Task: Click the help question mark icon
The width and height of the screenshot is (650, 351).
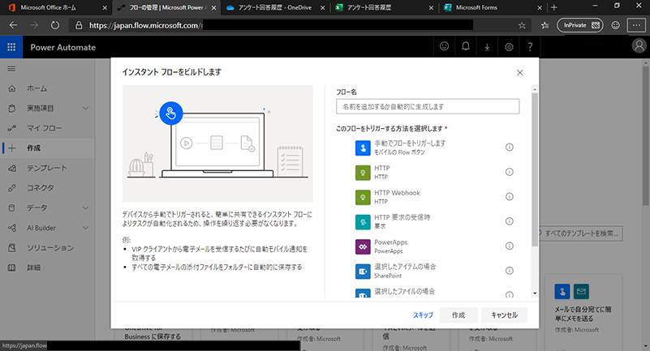Action: point(530,47)
